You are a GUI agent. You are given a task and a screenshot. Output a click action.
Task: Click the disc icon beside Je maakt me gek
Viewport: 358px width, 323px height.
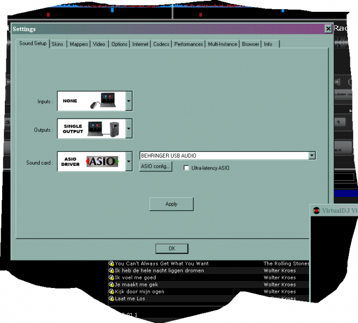[111, 285]
